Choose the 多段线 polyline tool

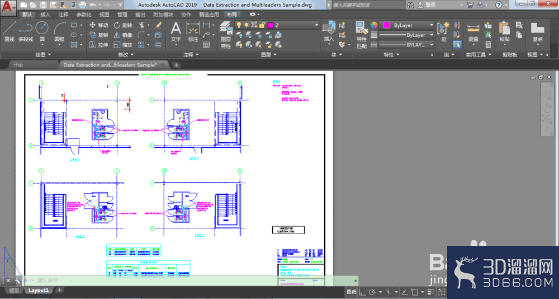pos(26,32)
